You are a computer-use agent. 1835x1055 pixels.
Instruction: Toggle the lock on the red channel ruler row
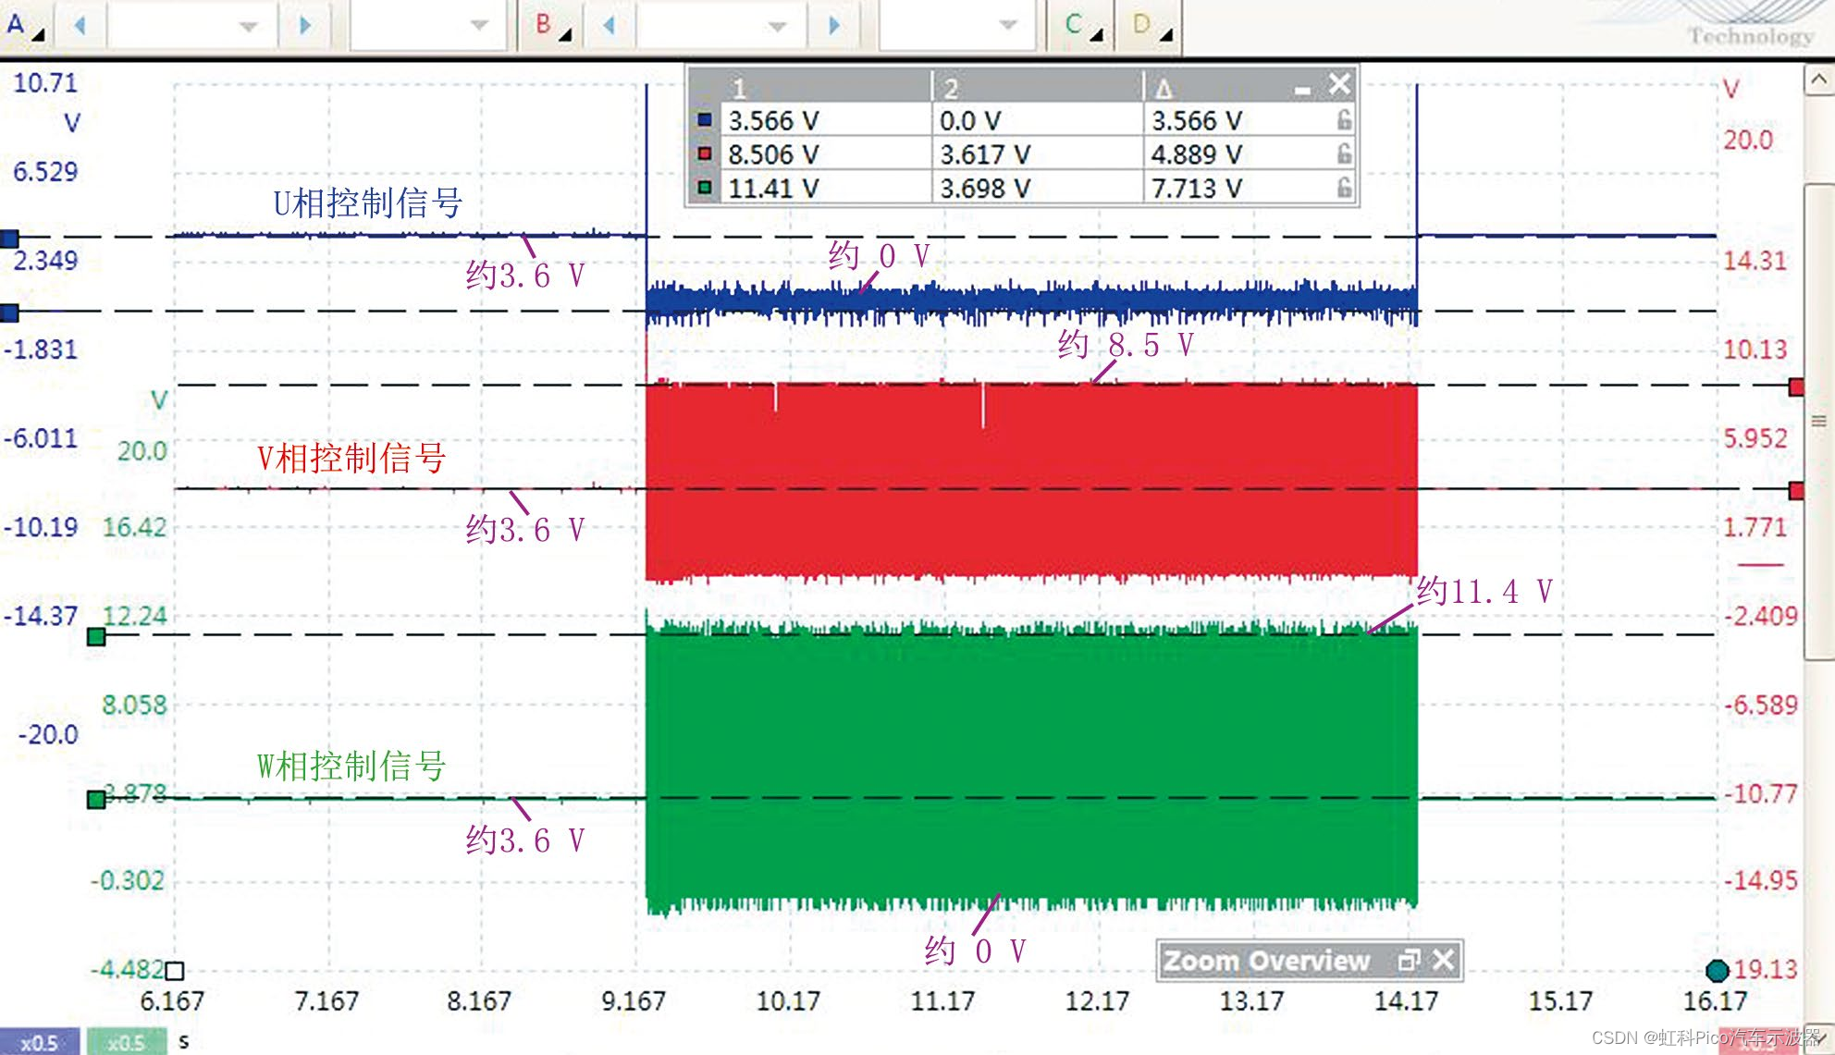point(1344,153)
